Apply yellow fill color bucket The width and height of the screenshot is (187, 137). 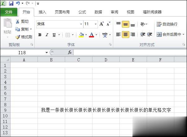[x=81, y=35]
